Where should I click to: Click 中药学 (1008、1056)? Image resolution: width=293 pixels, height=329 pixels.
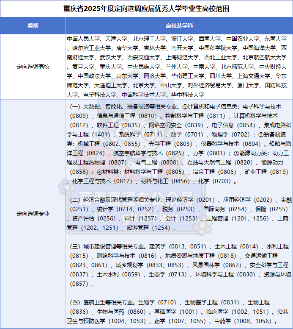243,321
